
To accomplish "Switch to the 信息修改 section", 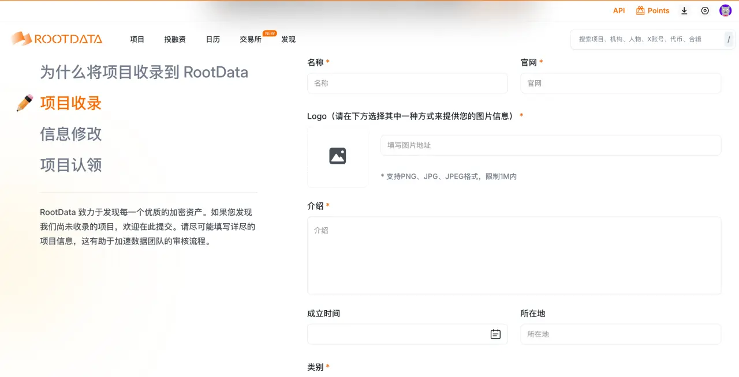I will [x=71, y=134].
